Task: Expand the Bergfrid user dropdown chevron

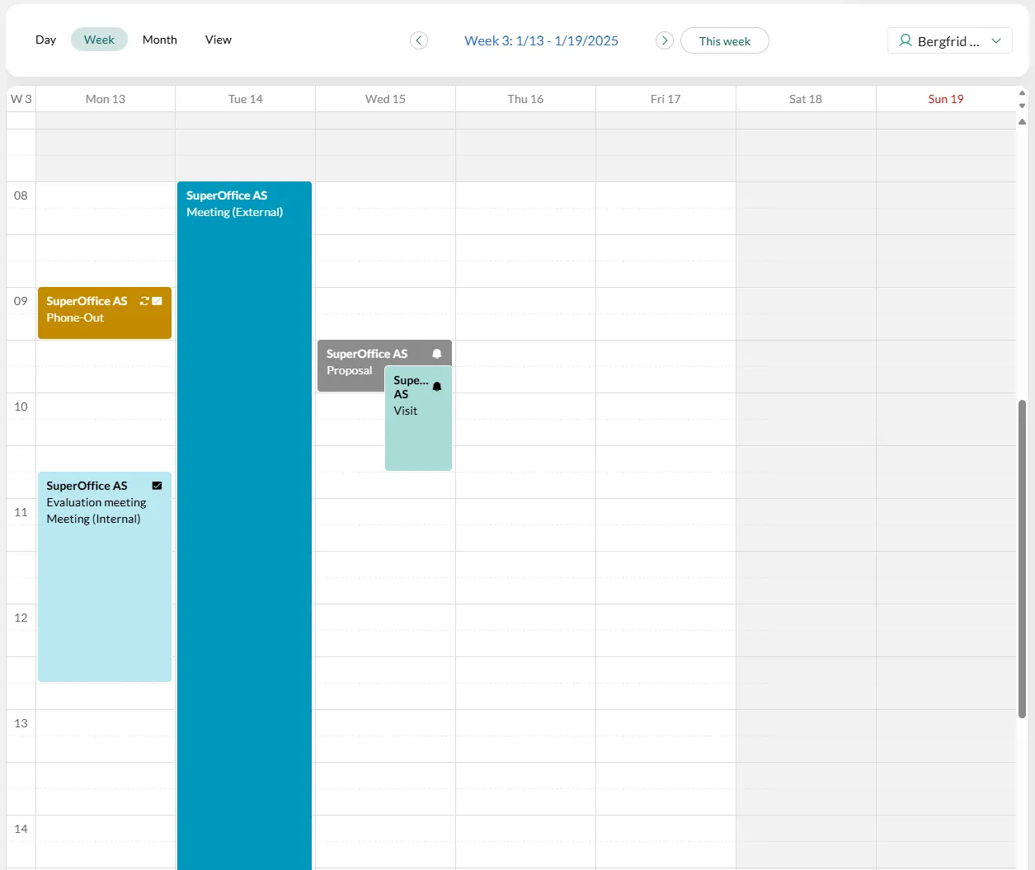Action: 996,40
